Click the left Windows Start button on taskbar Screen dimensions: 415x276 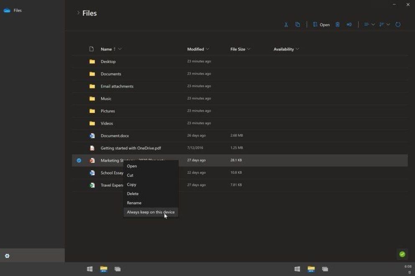(x=90, y=269)
